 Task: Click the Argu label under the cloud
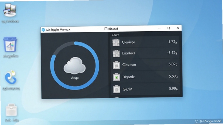pyautogui.click(x=75, y=78)
